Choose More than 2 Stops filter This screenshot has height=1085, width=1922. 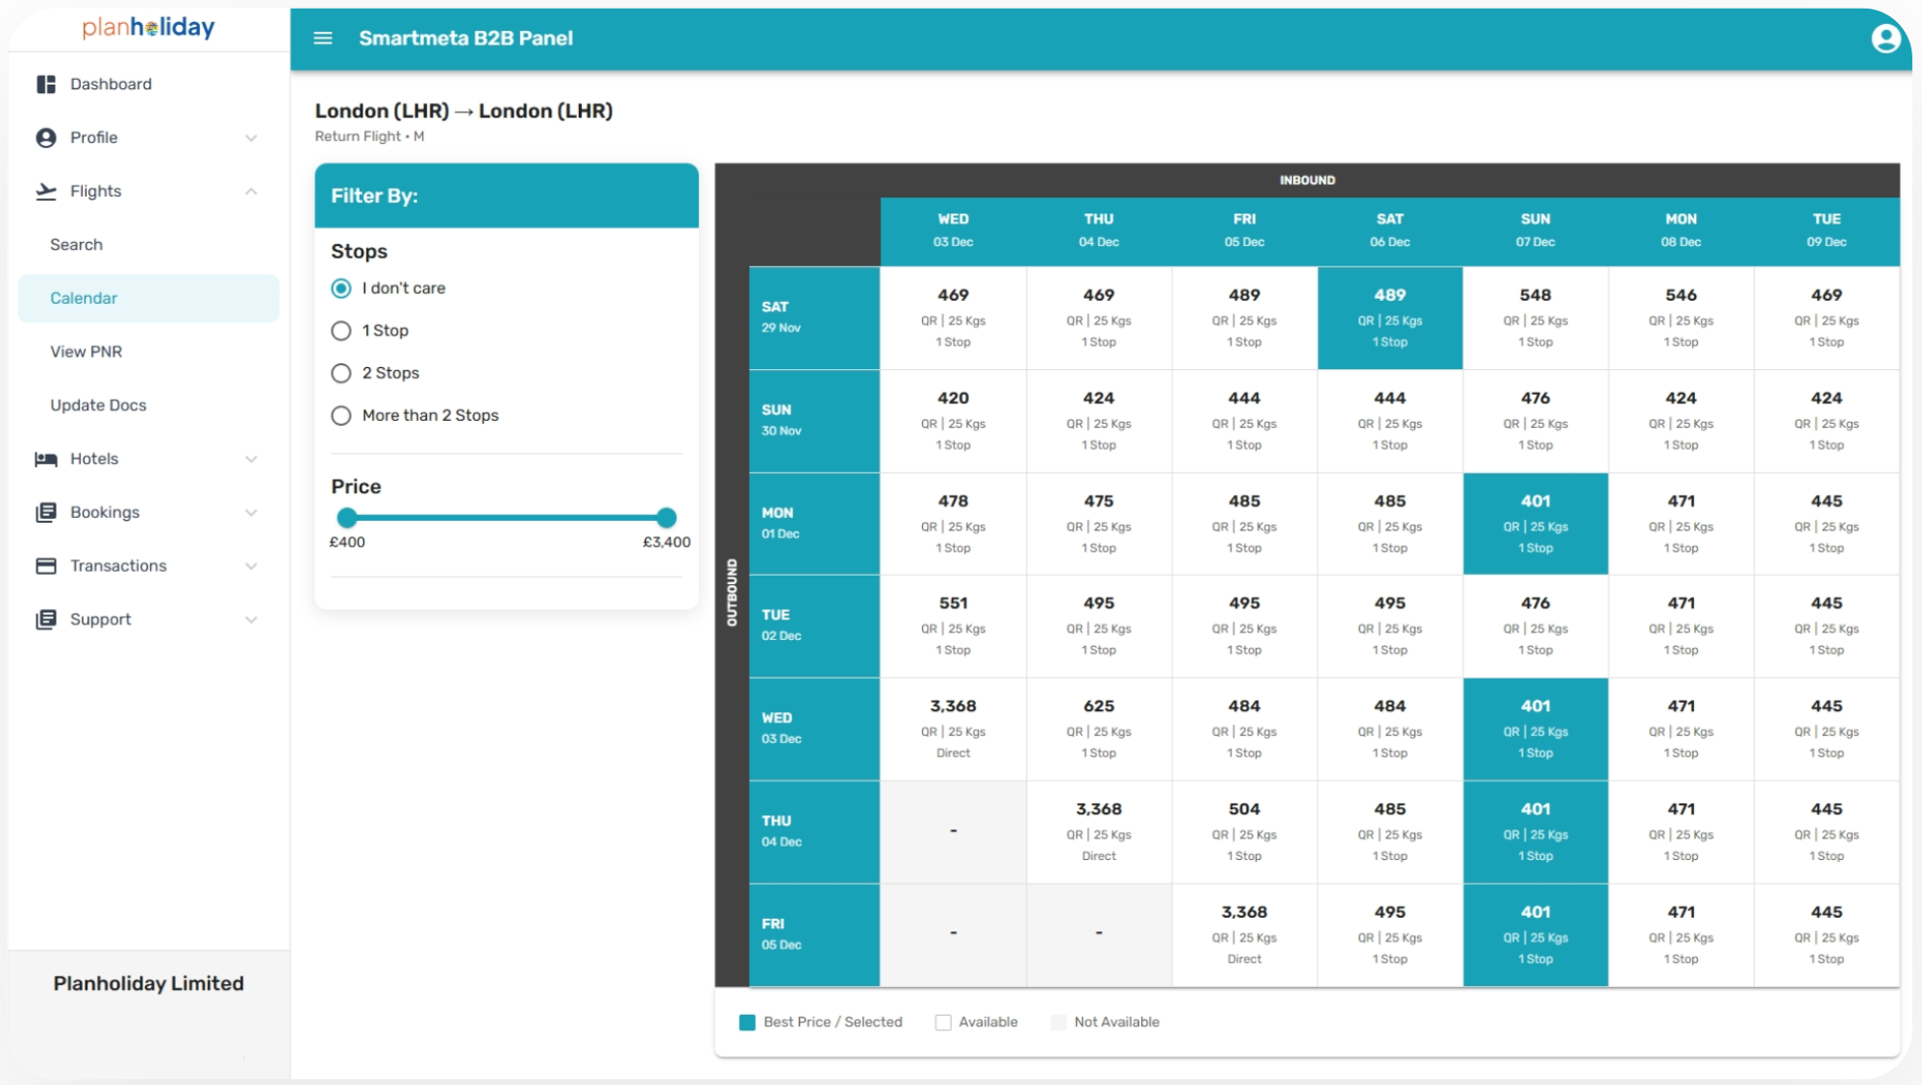tap(341, 415)
